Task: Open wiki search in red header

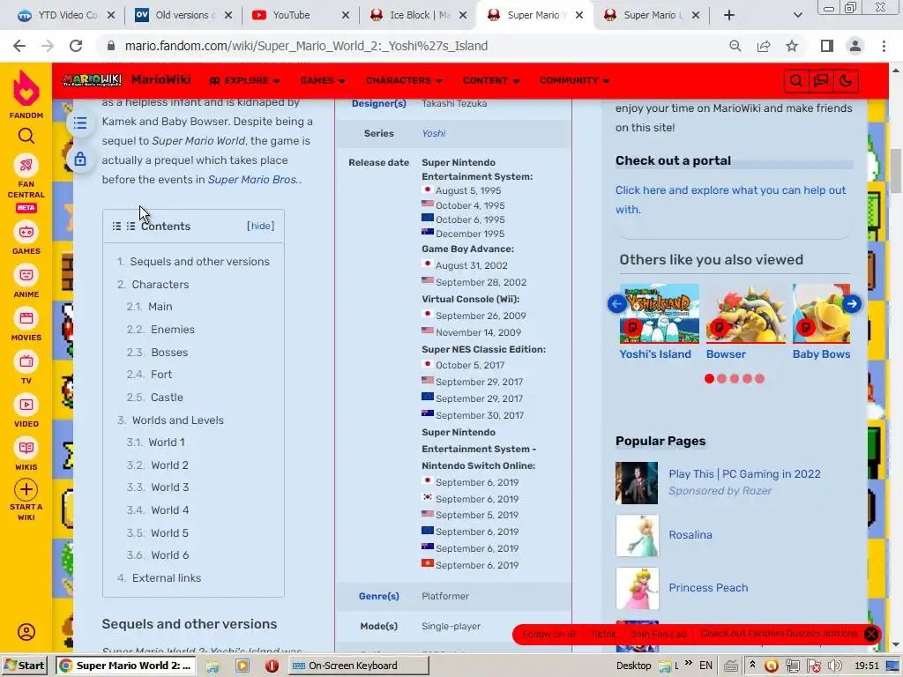Action: (x=796, y=81)
